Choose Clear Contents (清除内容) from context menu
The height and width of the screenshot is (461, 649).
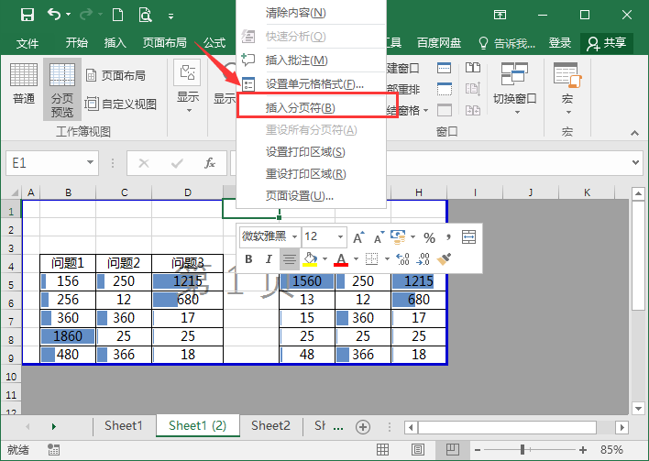tap(312, 13)
